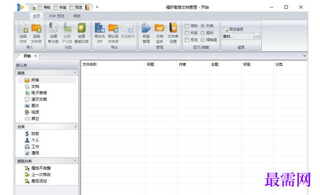This screenshot has width=320, height=195.
Task: Toggle the 标签 checkbox in ribbon
Action: click(x=187, y=32)
